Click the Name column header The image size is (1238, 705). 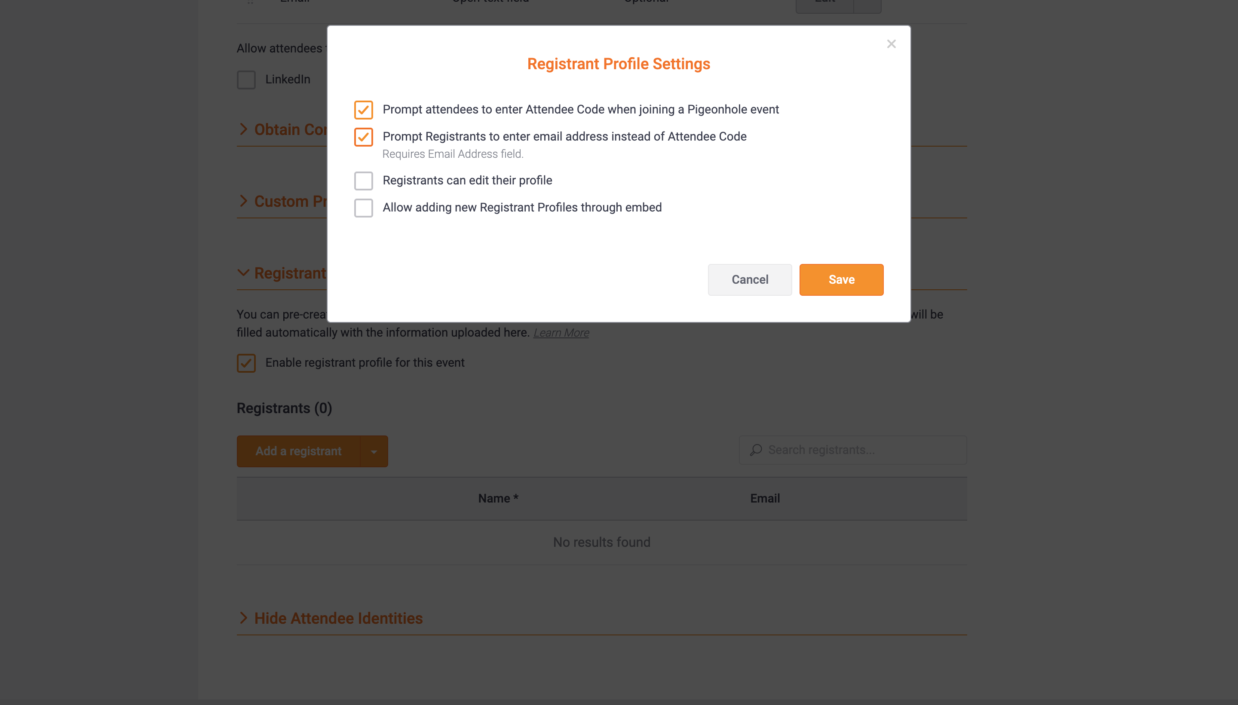[498, 498]
